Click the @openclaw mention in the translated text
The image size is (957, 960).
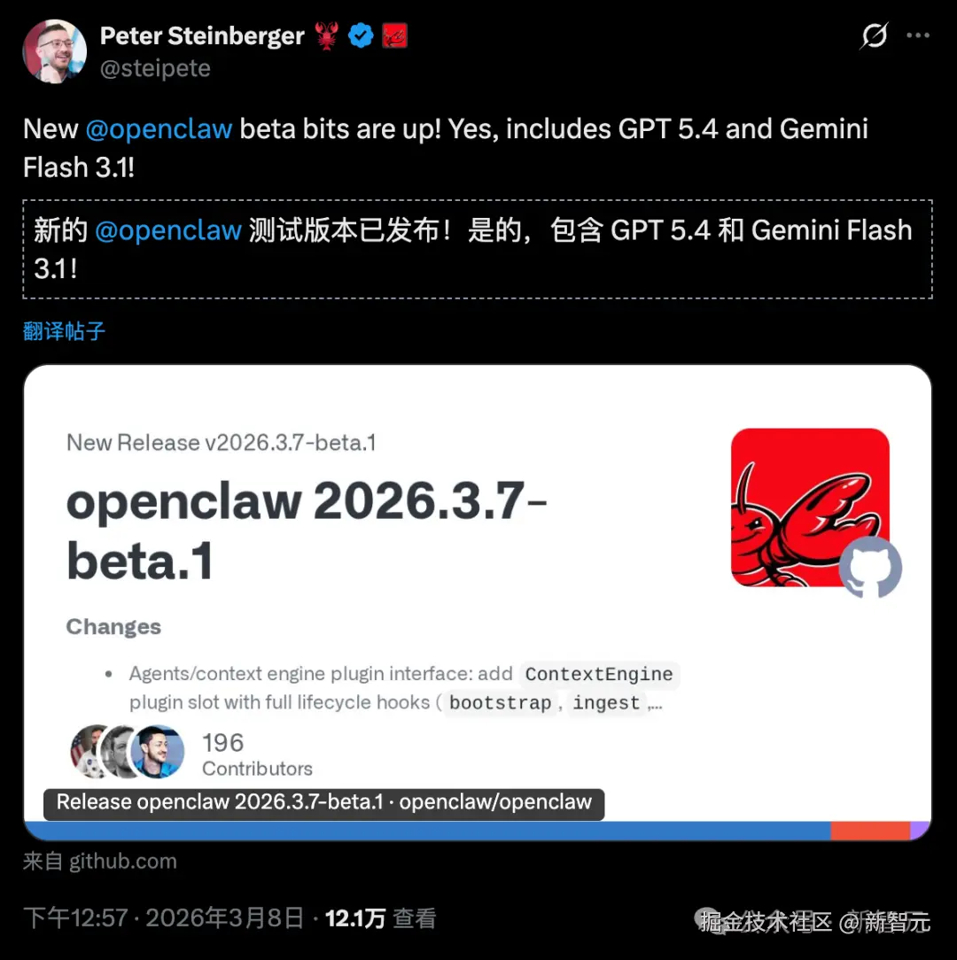click(168, 231)
